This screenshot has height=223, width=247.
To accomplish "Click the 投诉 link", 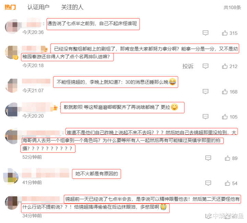I will pos(188,66).
